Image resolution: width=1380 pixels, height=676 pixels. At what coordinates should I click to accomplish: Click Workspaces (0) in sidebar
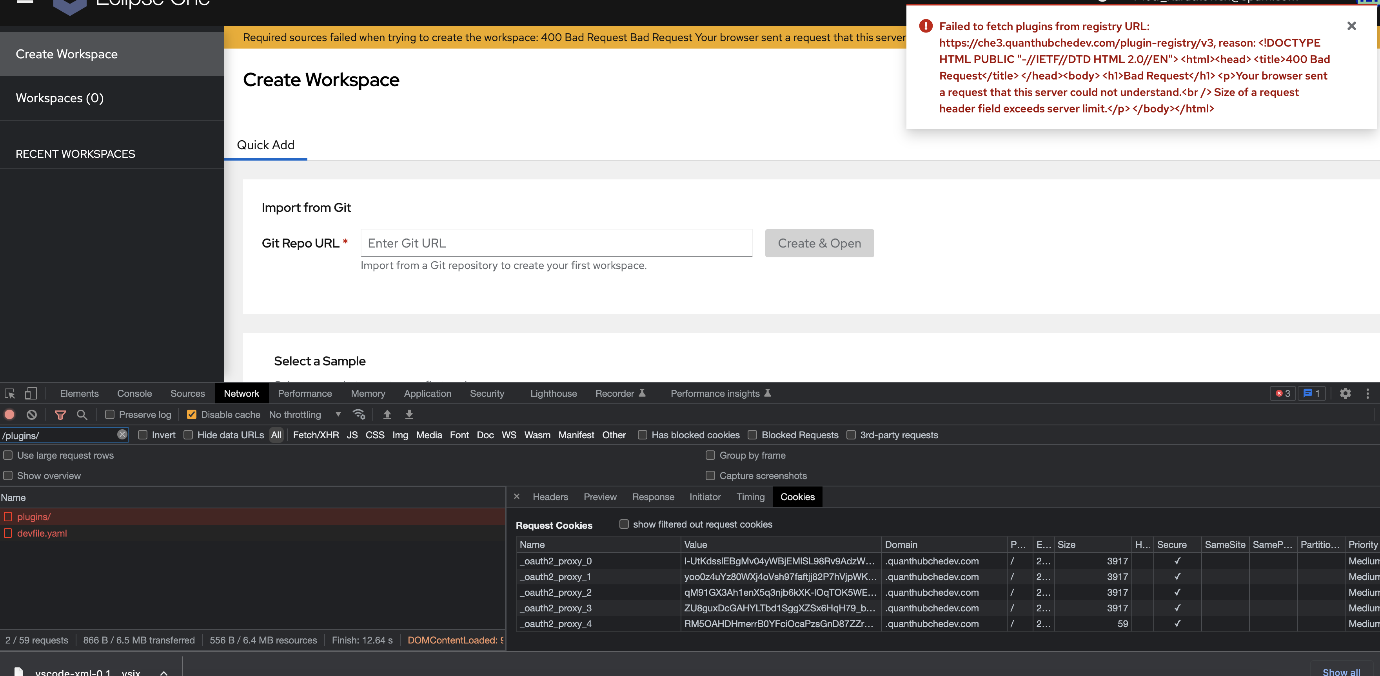click(x=60, y=98)
